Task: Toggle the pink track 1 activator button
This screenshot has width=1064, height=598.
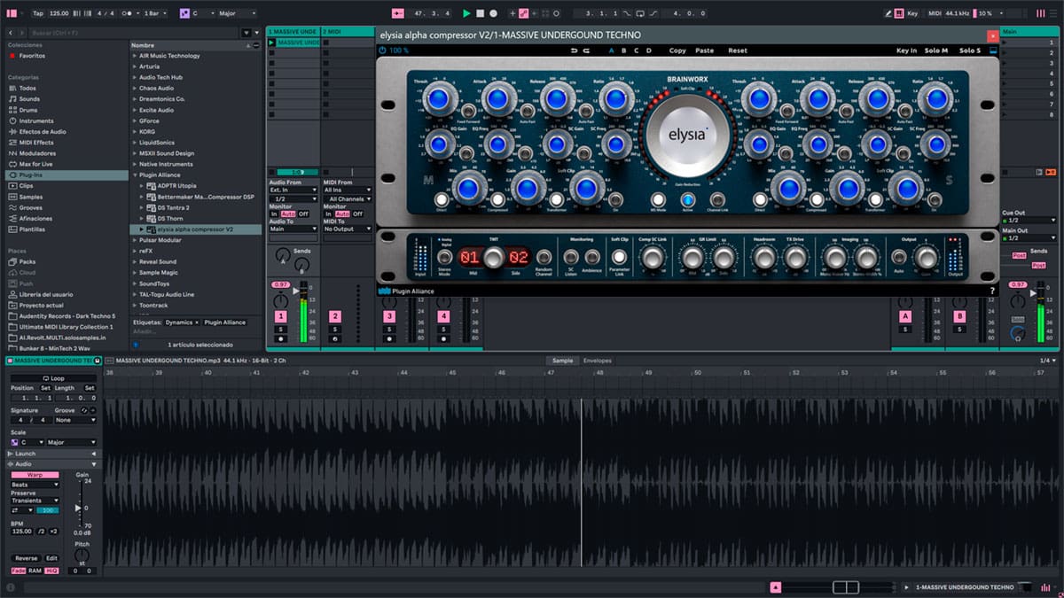Action: click(x=281, y=316)
